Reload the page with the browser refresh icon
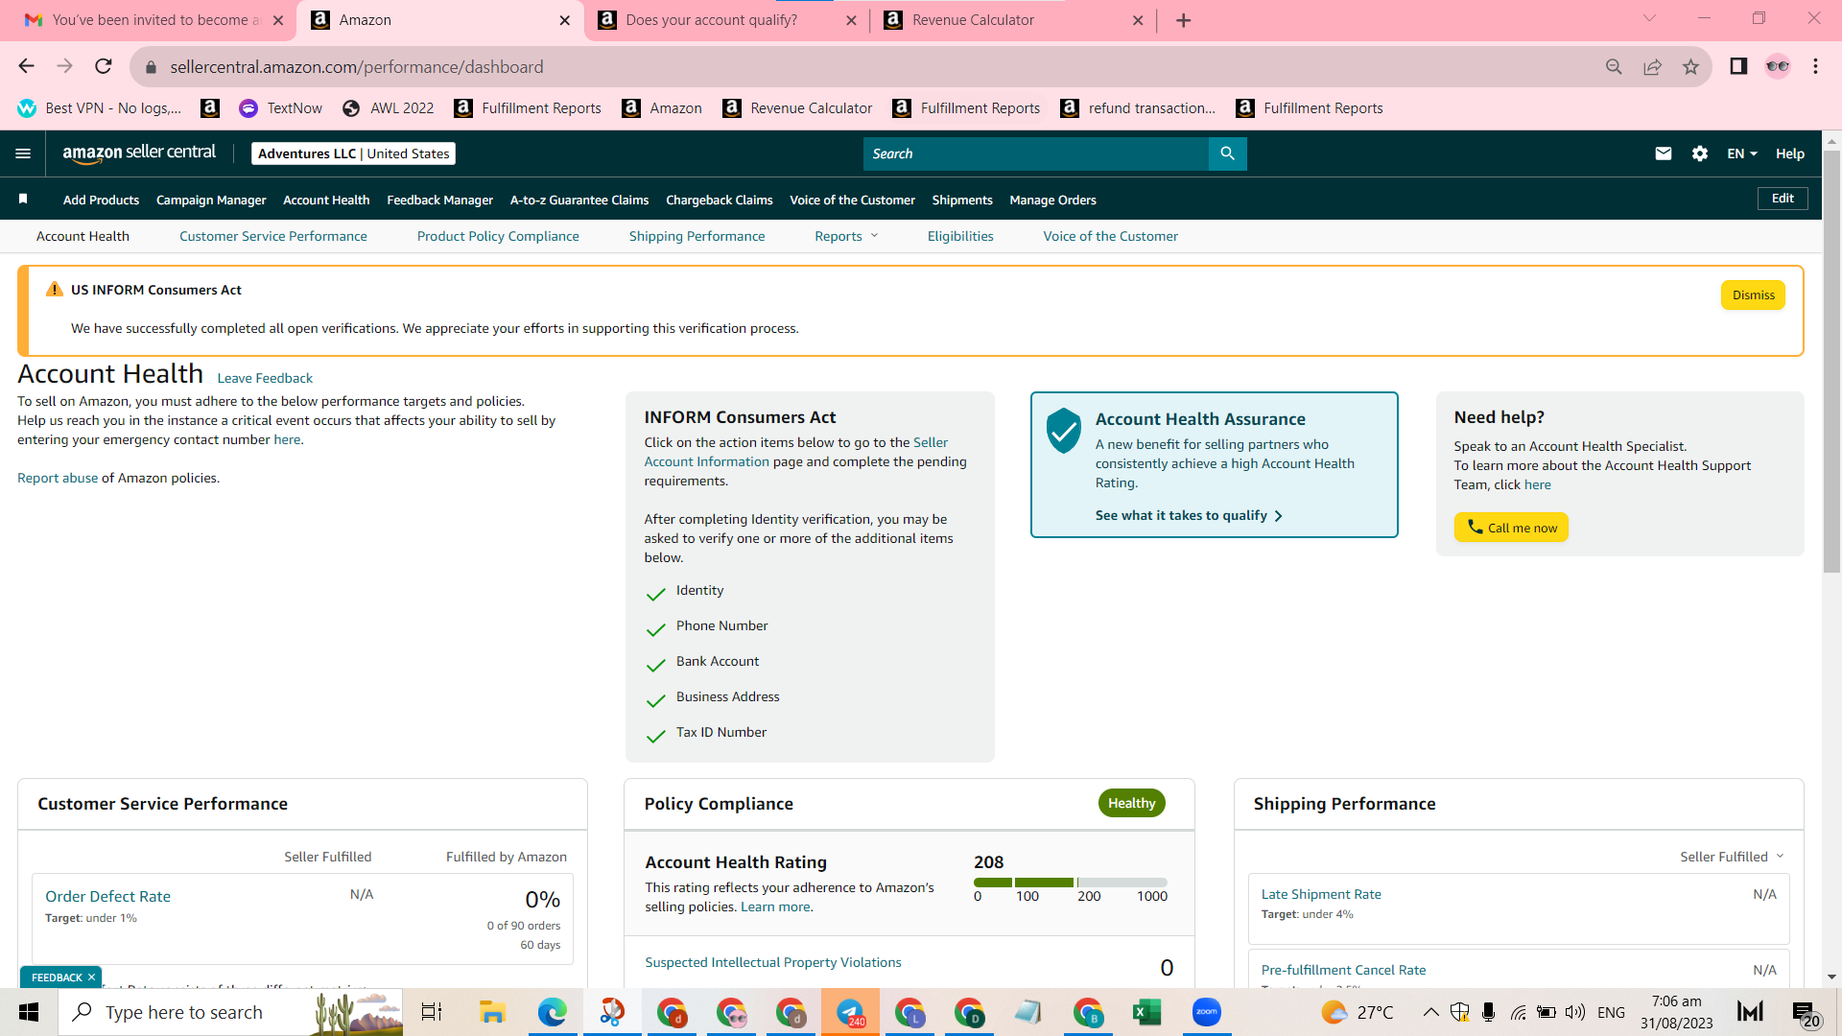Image resolution: width=1842 pixels, height=1036 pixels. click(x=104, y=66)
